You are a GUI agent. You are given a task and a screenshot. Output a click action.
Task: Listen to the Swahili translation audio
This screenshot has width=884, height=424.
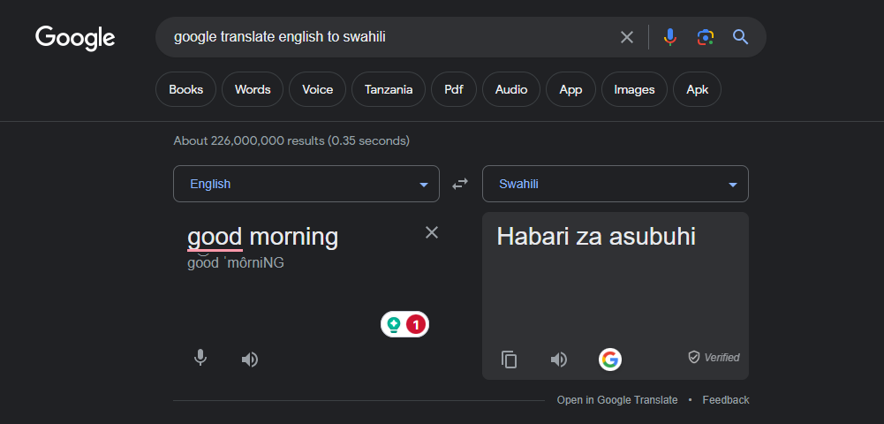coord(558,359)
